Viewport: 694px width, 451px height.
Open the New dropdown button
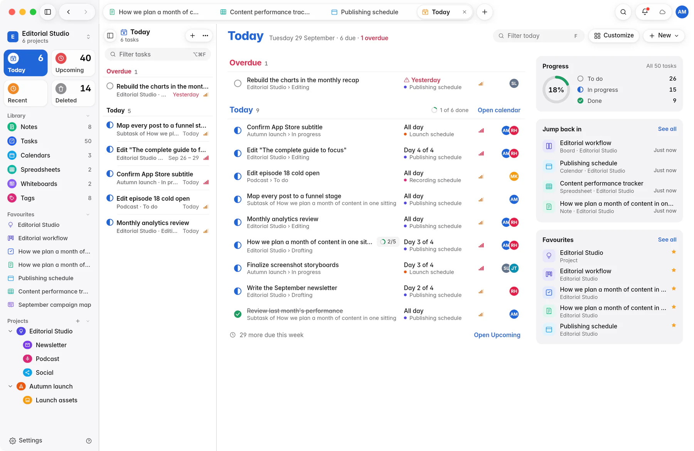(x=664, y=35)
